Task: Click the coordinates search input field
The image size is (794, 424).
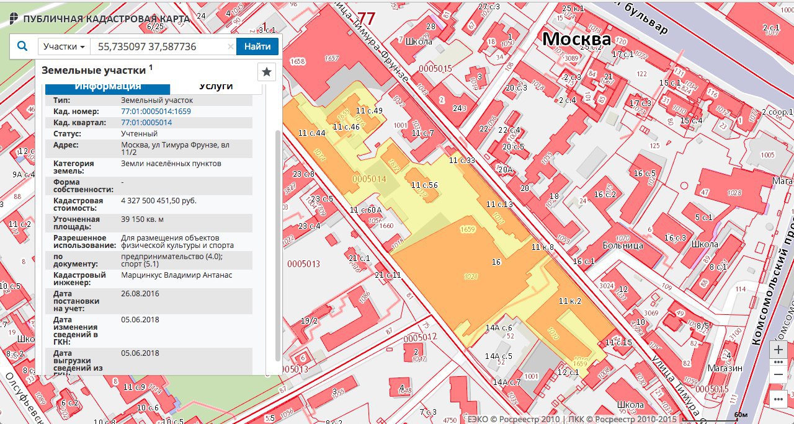Action: coord(163,46)
